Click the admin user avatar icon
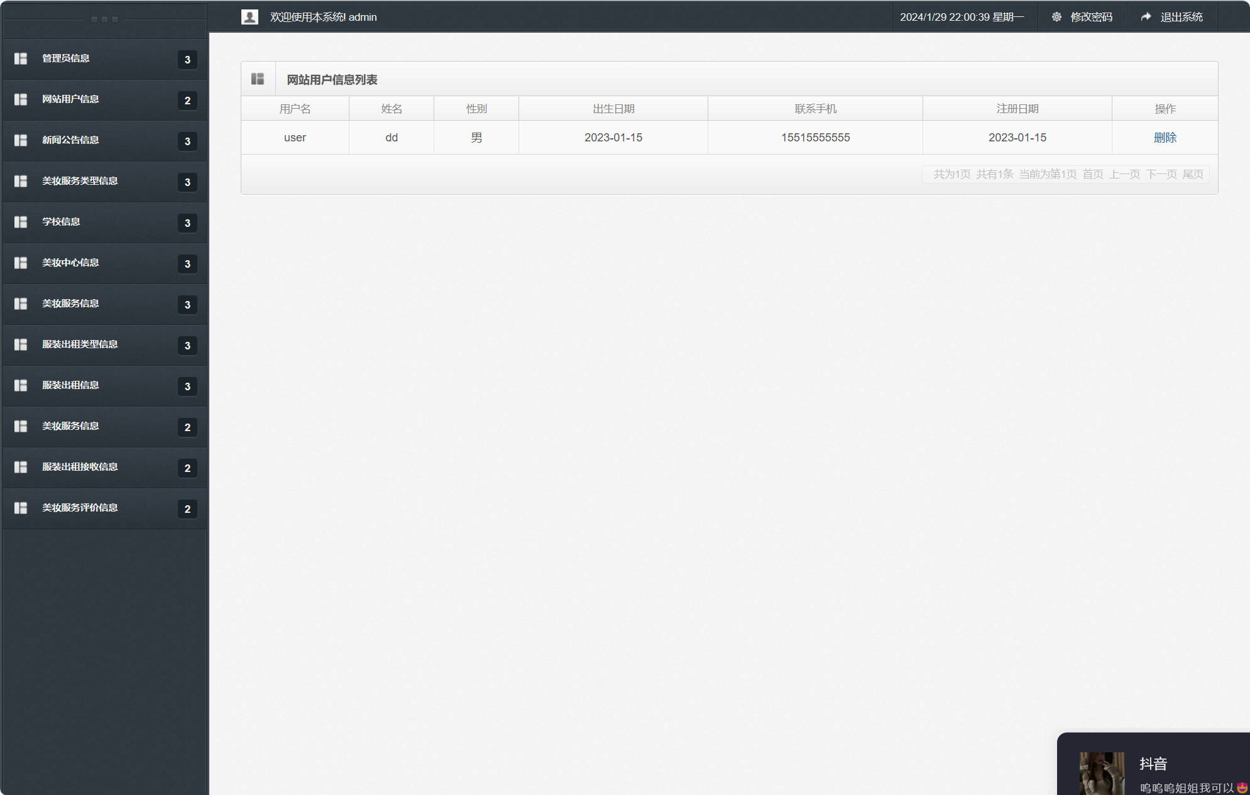This screenshot has height=795, width=1250. [249, 17]
